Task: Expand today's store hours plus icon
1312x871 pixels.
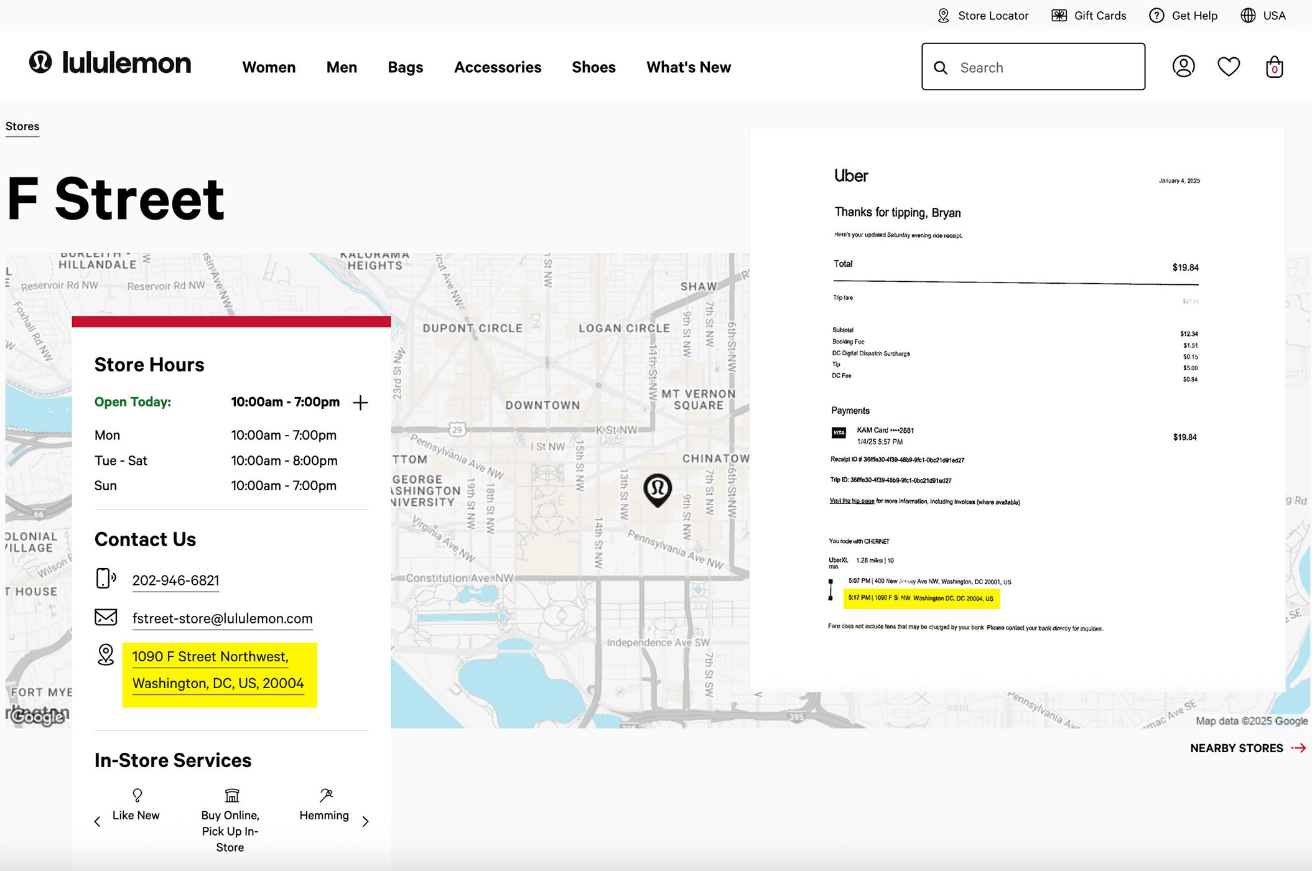Action: (x=360, y=403)
